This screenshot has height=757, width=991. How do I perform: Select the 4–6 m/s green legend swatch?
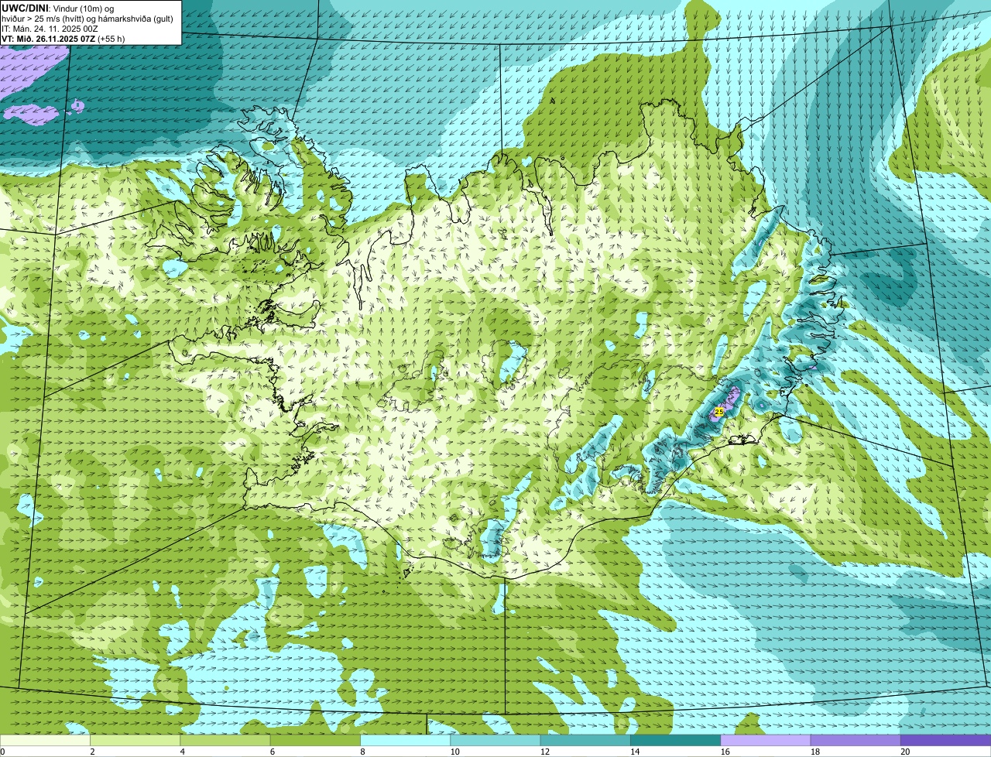[x=226, y=740]
